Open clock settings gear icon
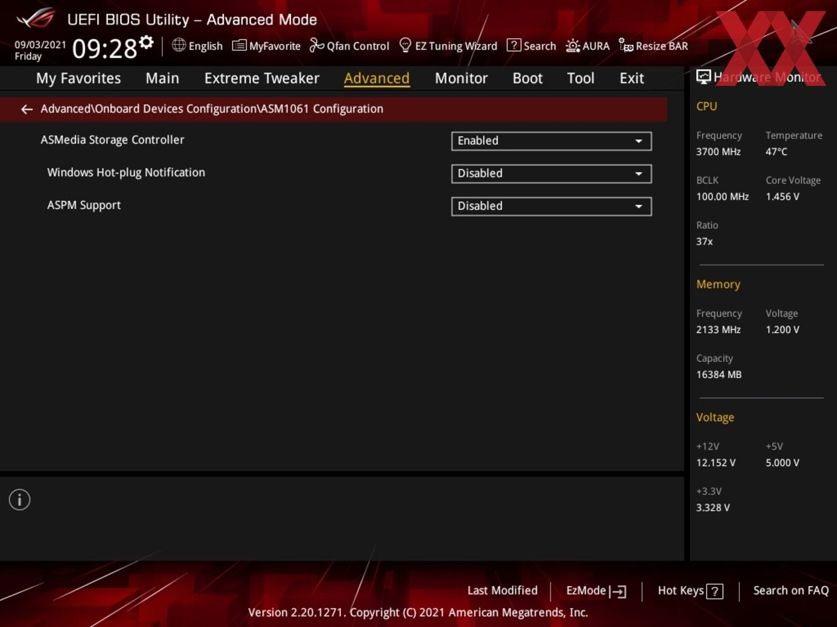Screen dimensions: 837x627 [146, 42]
